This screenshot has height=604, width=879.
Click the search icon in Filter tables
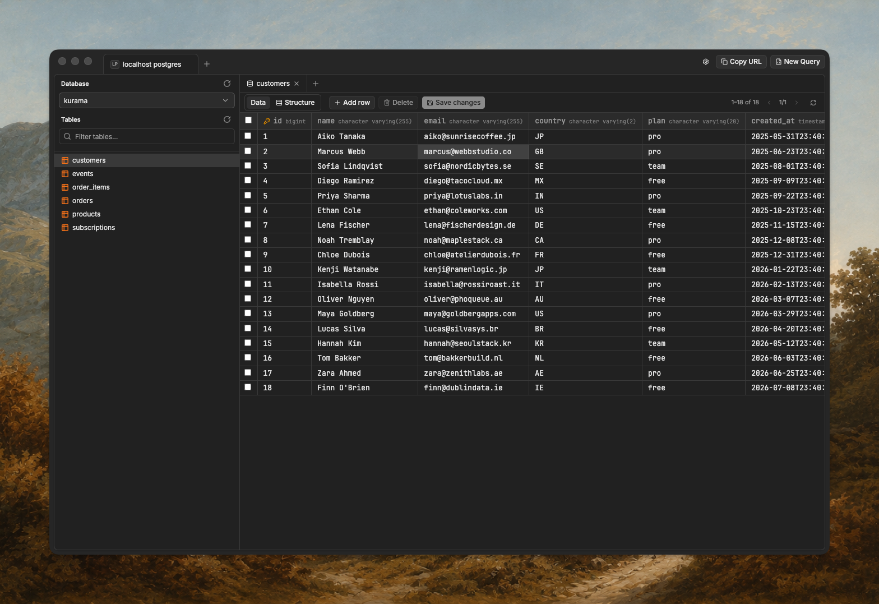(x=67, y=136)
